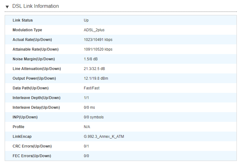Click the Link Status label
This screenshot has height=165, width=244.
(22, 20)
